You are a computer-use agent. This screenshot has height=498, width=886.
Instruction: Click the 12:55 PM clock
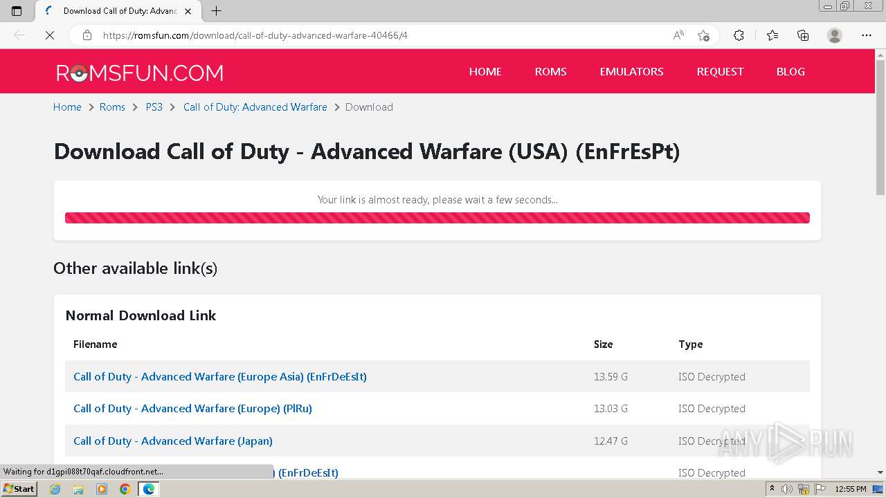851,489
